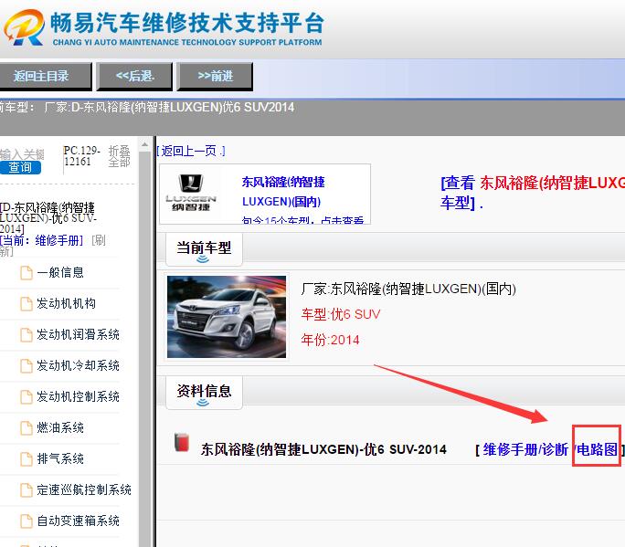Click the PC.129-12161 text
Viewport: 625px width, 547px height.
(x=81, y=156)
